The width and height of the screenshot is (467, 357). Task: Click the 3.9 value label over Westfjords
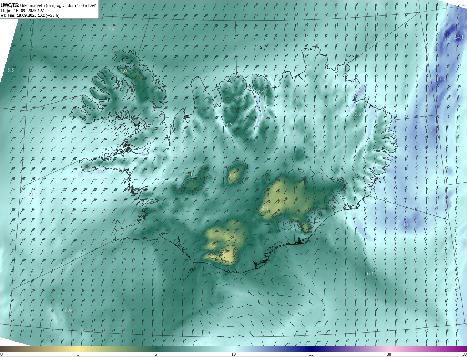[x=123, y=71]
